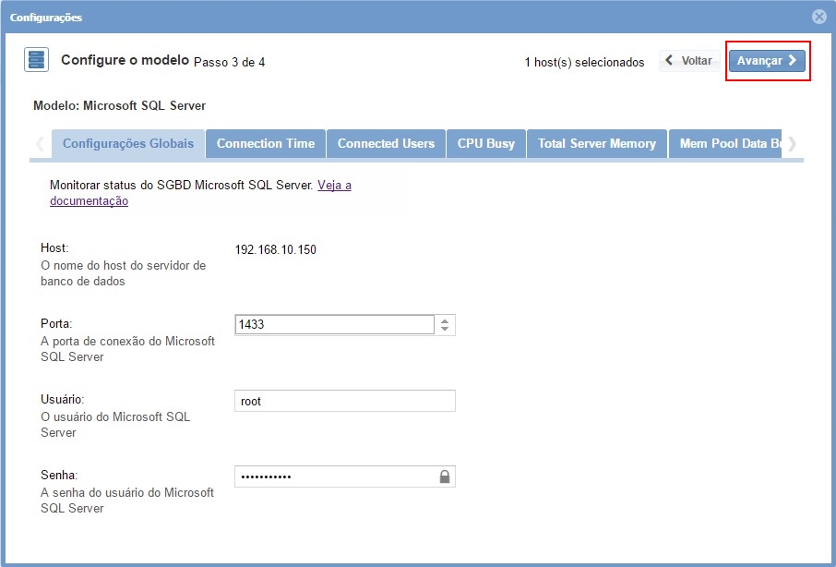Show the Total Server Memory tab
Image resolution: width=836 pixels, height=567 pixels.
pos(596,144)
